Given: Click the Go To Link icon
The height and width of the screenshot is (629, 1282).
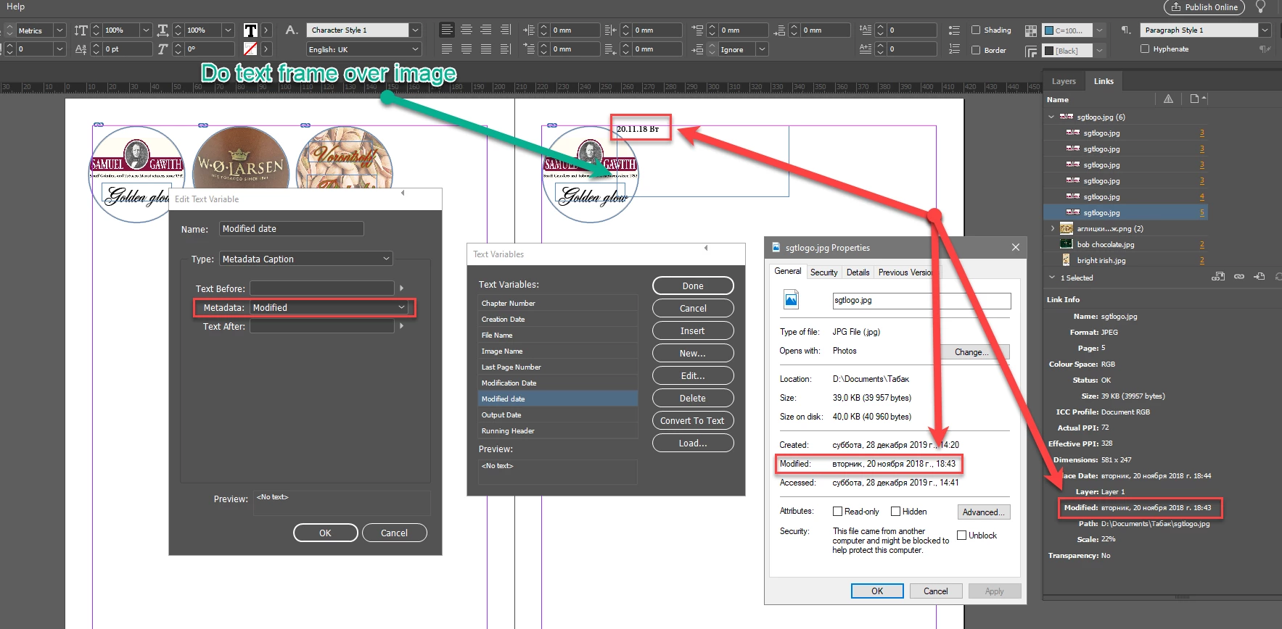Looking at the screenshot, I should [1260, 278].
